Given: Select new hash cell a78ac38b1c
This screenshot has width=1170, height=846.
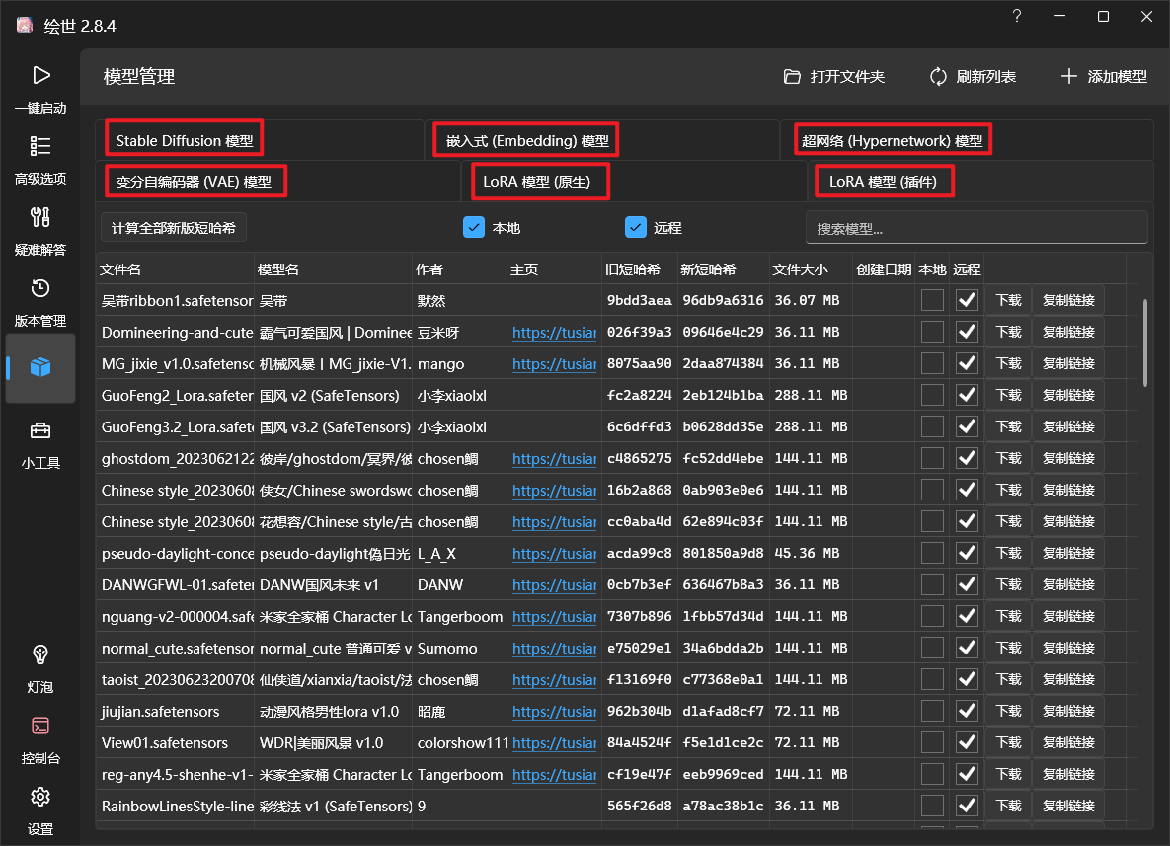Looking at the screenshot, I should pos(723,806).
